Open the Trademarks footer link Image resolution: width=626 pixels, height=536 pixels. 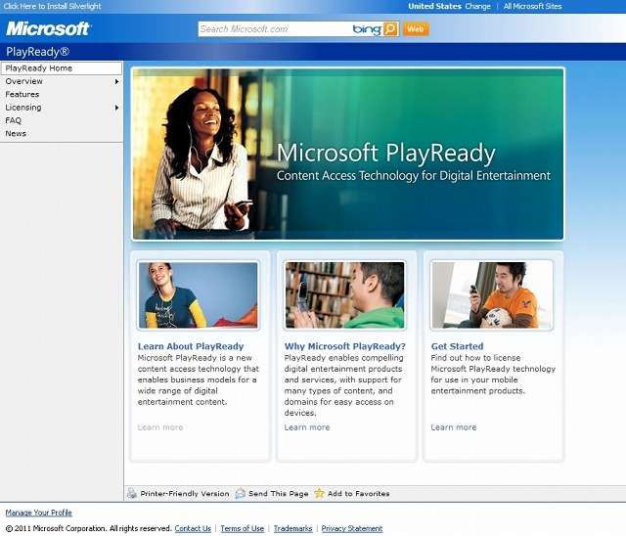(x=293, y=528)
